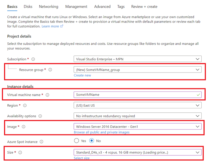Open the Subscription dropdown
The width and height of the screenshot is (221, 165).
click(x=138, y=59)
